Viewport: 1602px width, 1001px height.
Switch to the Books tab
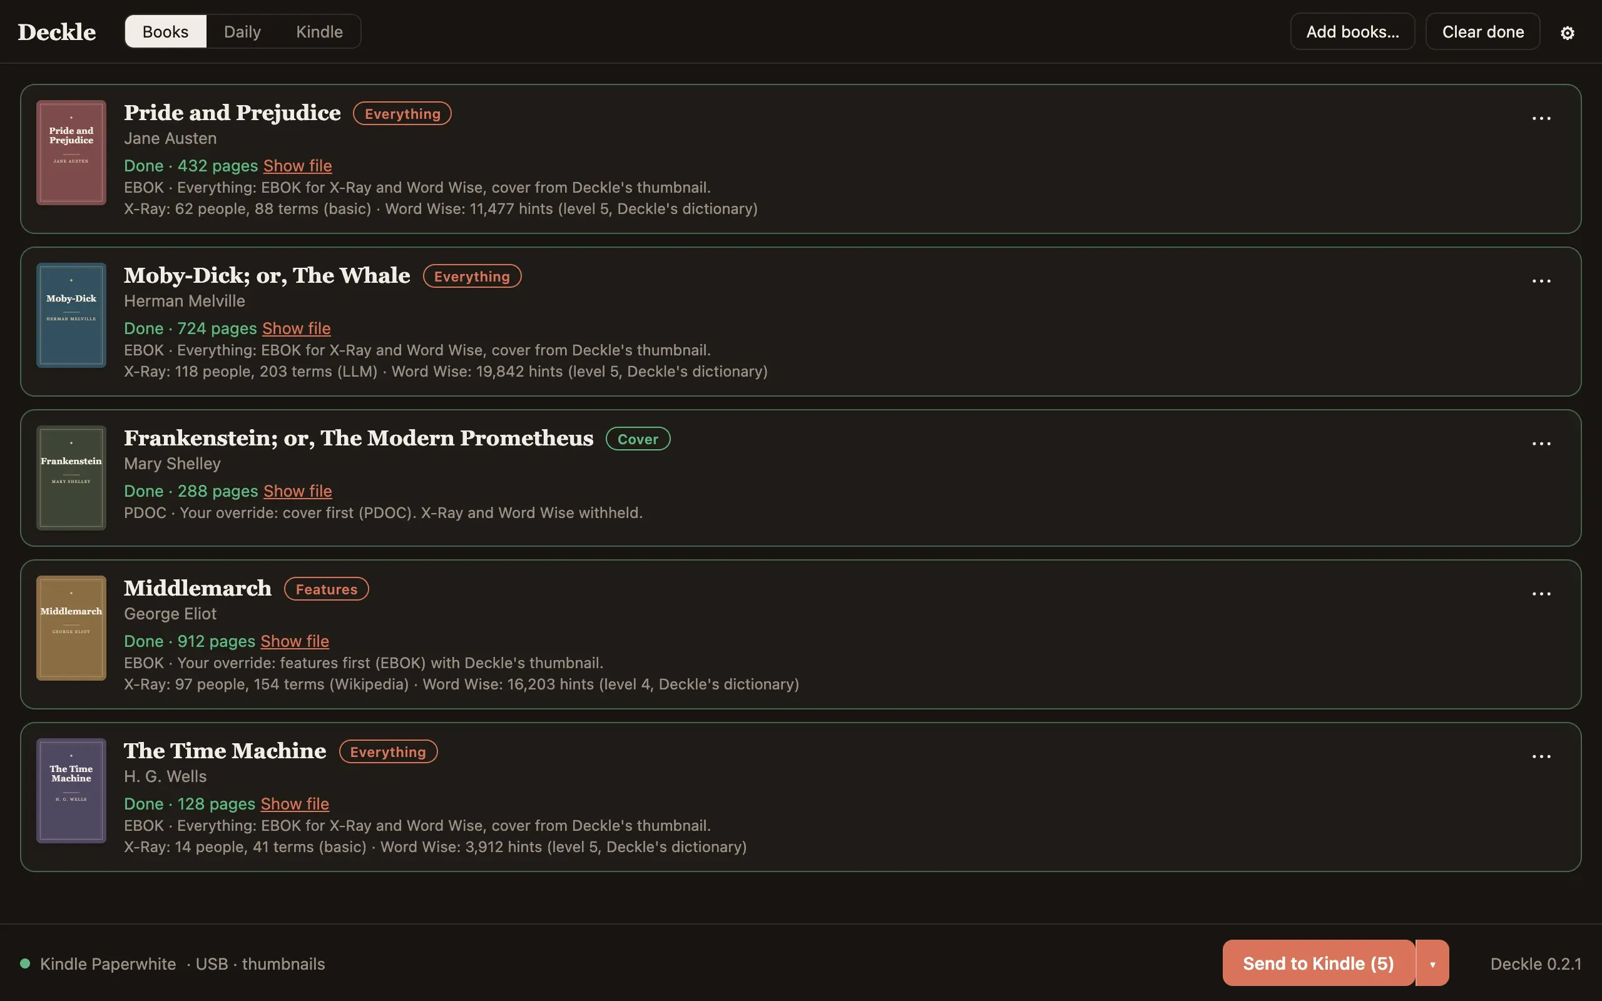tap(165, 32)
